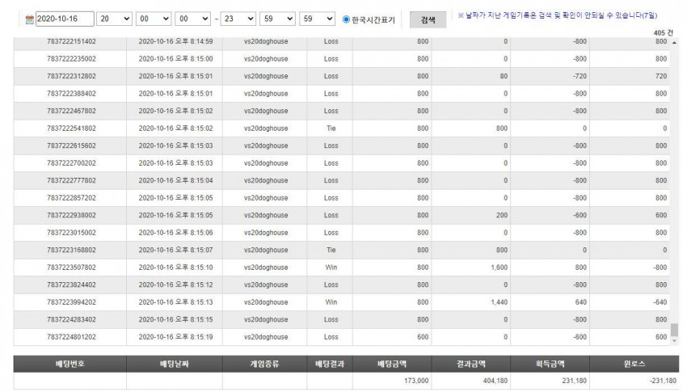Click bet number 7837222151402

[x=71, y=41]
